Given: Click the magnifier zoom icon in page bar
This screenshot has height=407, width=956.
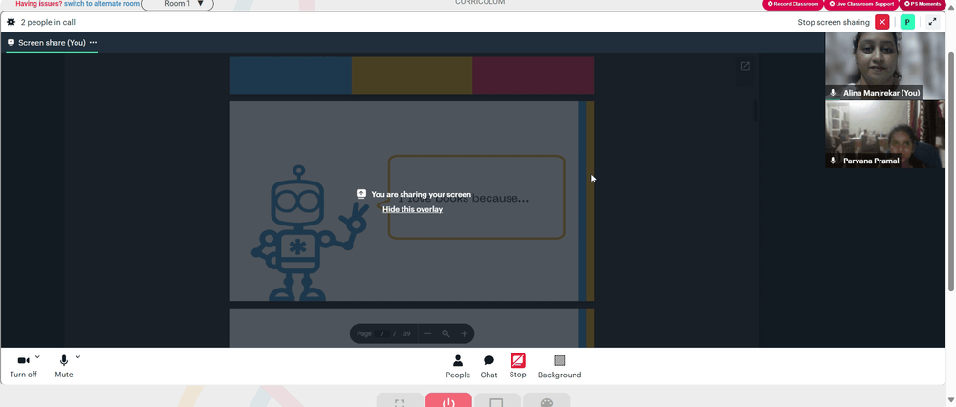Looking at the screenshot, I should coord(445,333).
